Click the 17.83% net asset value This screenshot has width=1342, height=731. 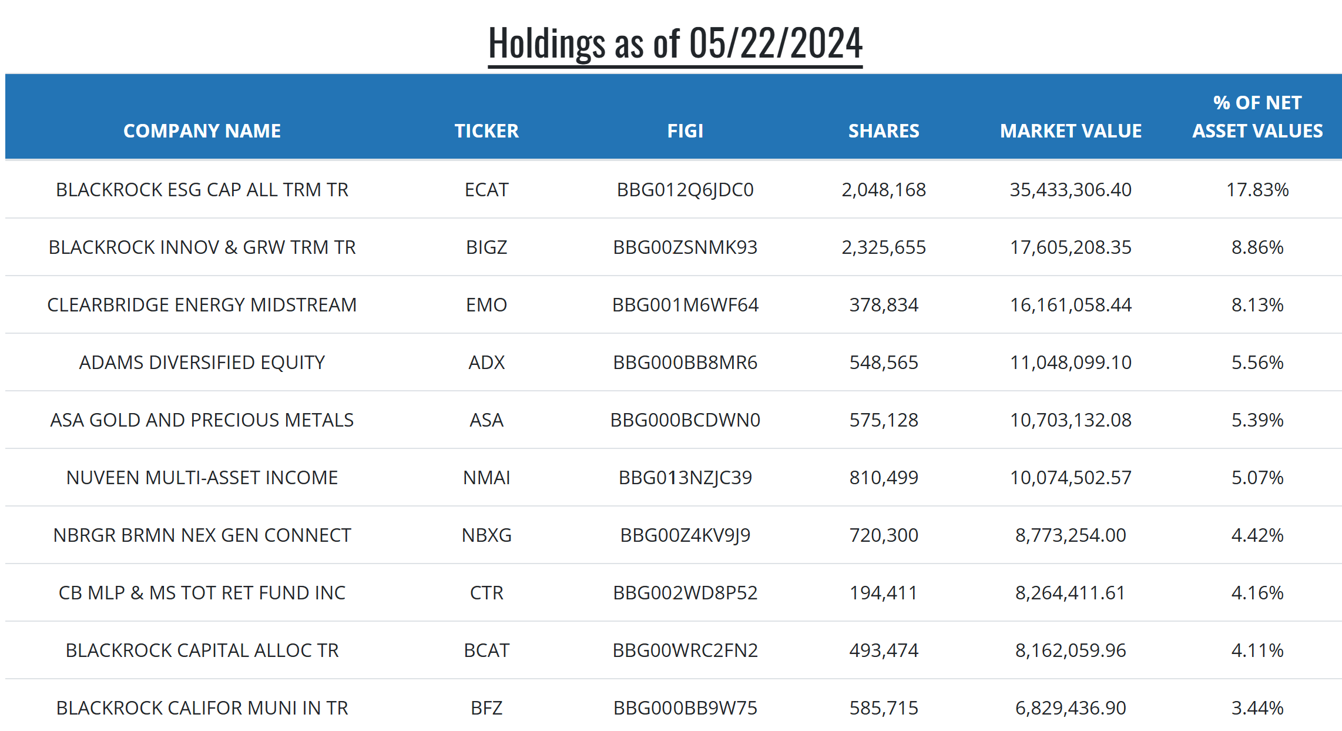(1257, 190)
